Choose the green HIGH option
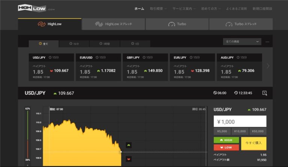 226,140
